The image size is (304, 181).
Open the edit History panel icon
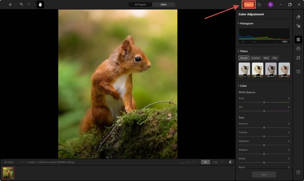click(298, 72)
